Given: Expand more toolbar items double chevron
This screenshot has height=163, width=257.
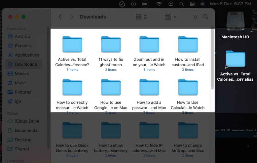Looking at the screenshot, I should (195, 17).
